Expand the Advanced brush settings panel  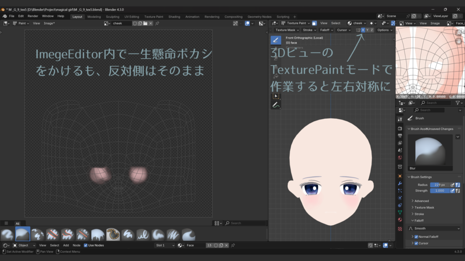coord(421,201)
